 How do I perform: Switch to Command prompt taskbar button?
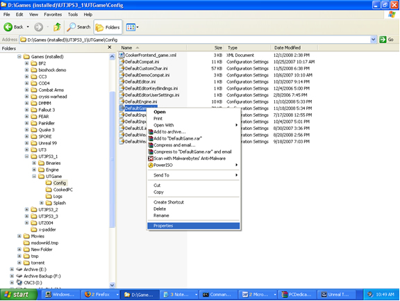[218, 295]
